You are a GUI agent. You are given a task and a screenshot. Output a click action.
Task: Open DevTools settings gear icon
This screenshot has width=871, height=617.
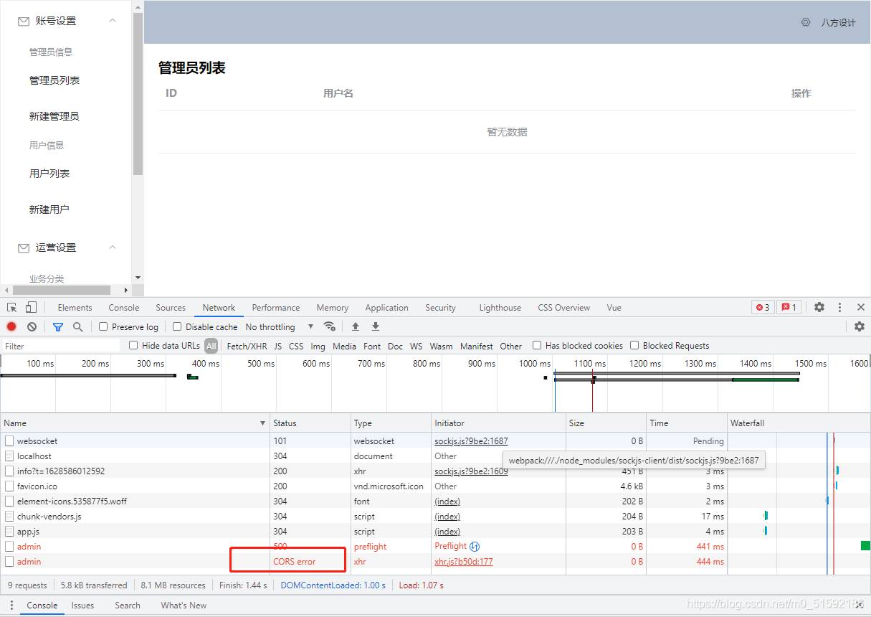(x=819, y=307)
